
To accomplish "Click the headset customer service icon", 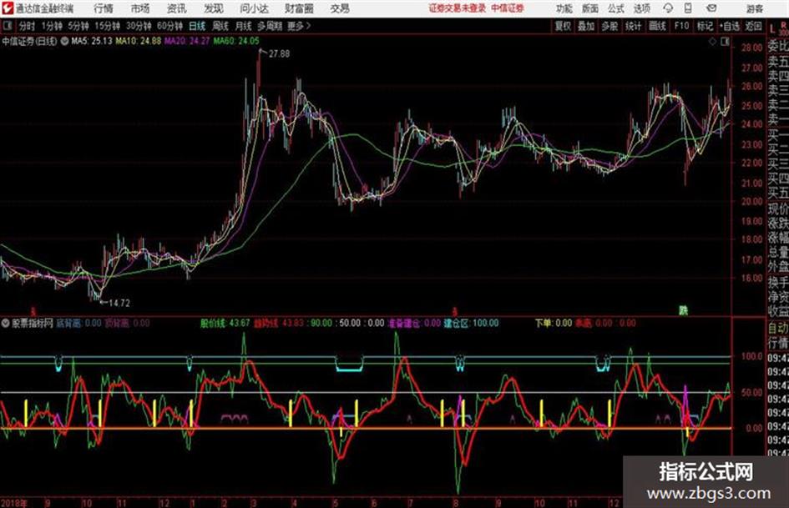I will pos(668,8).
